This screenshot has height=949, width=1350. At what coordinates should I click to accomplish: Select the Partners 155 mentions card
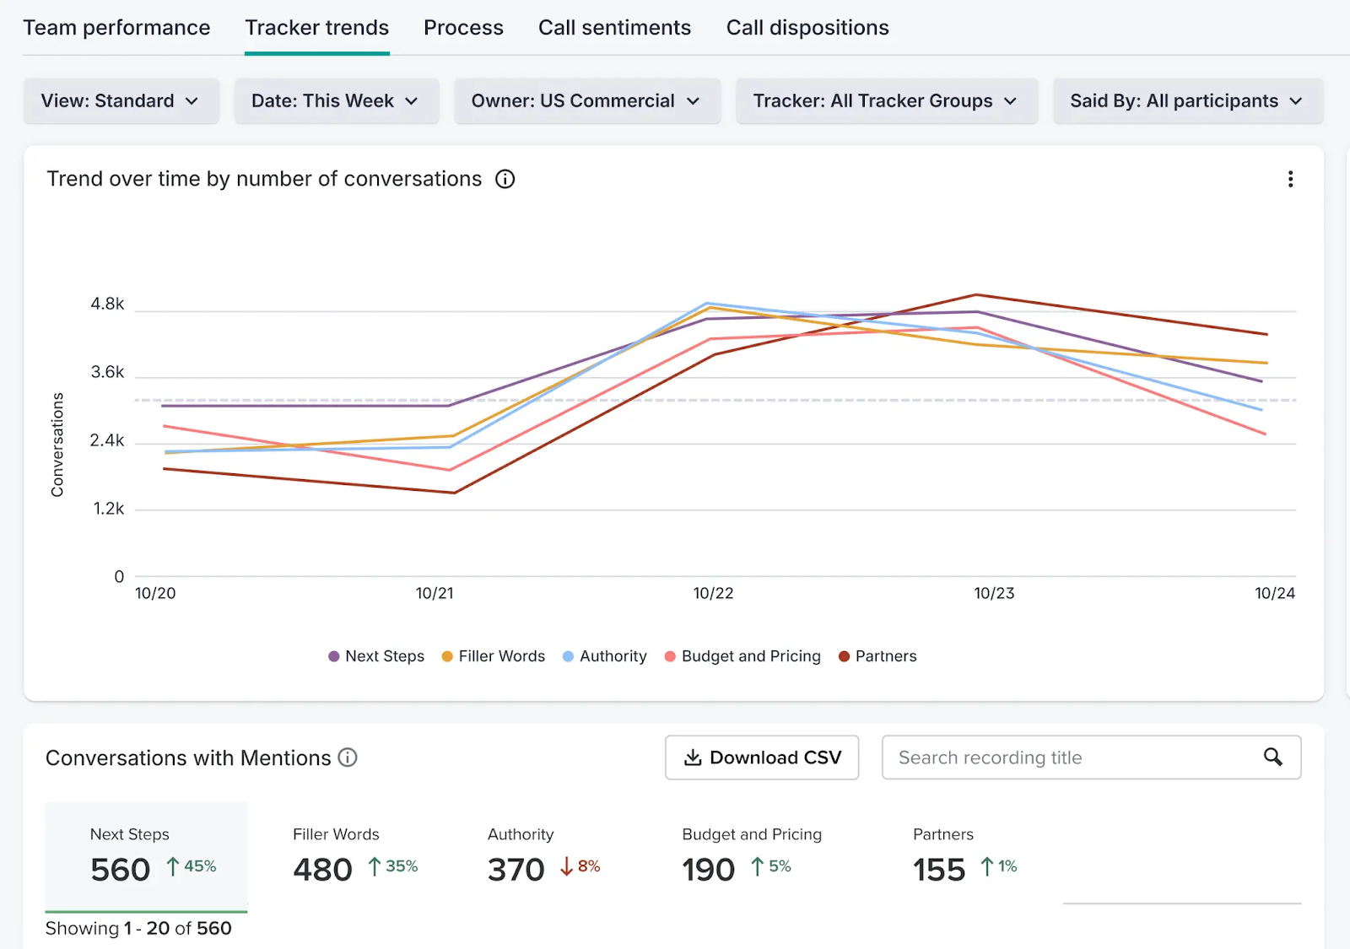(x=964, y=855)
